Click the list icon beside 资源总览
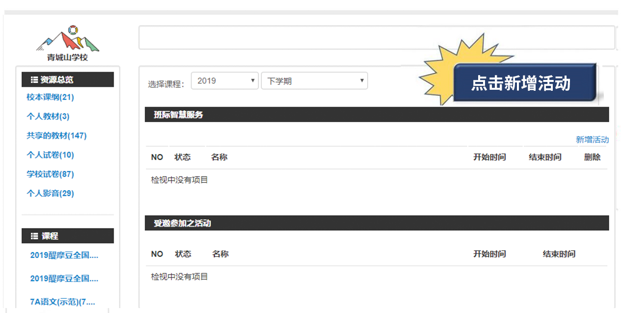This screenshot has width=622, height=313. pos(34,80)
